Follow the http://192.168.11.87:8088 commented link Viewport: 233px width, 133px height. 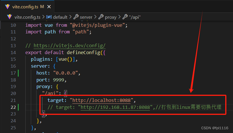pyautogui.click(x=115, y=107)
